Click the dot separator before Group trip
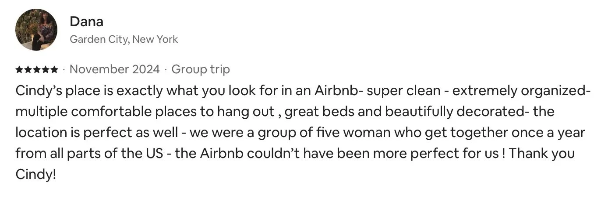This screenshot has width=608, height=206. click(x=166, y=69)
